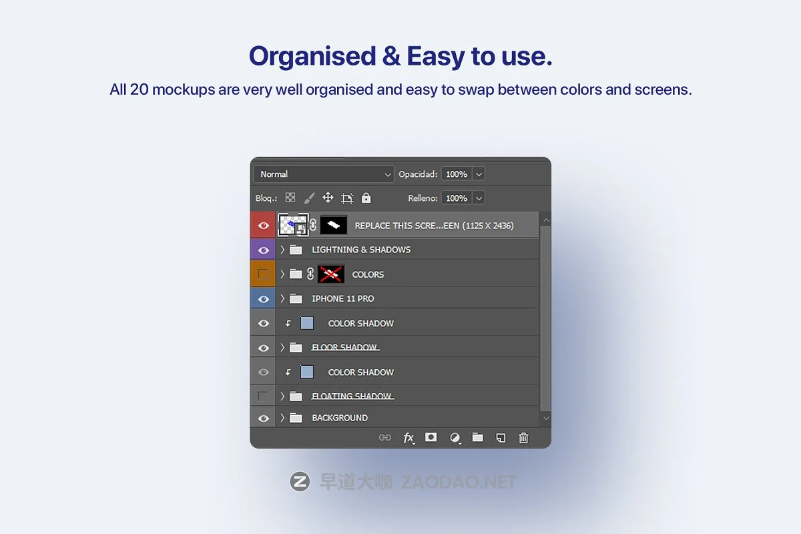Click the link layers chain icon
This screenshot has width=801, height=534.
point(385,438)
